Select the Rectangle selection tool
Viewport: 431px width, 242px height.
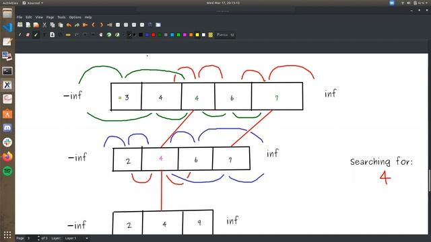(x=85, y=35)
